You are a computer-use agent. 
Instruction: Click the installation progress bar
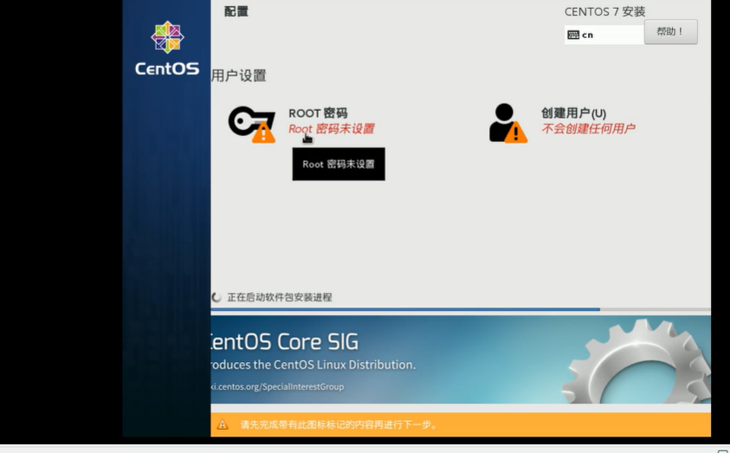tap(461, 309)
